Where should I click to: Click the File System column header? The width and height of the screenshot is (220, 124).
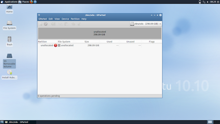coord(64,42)
